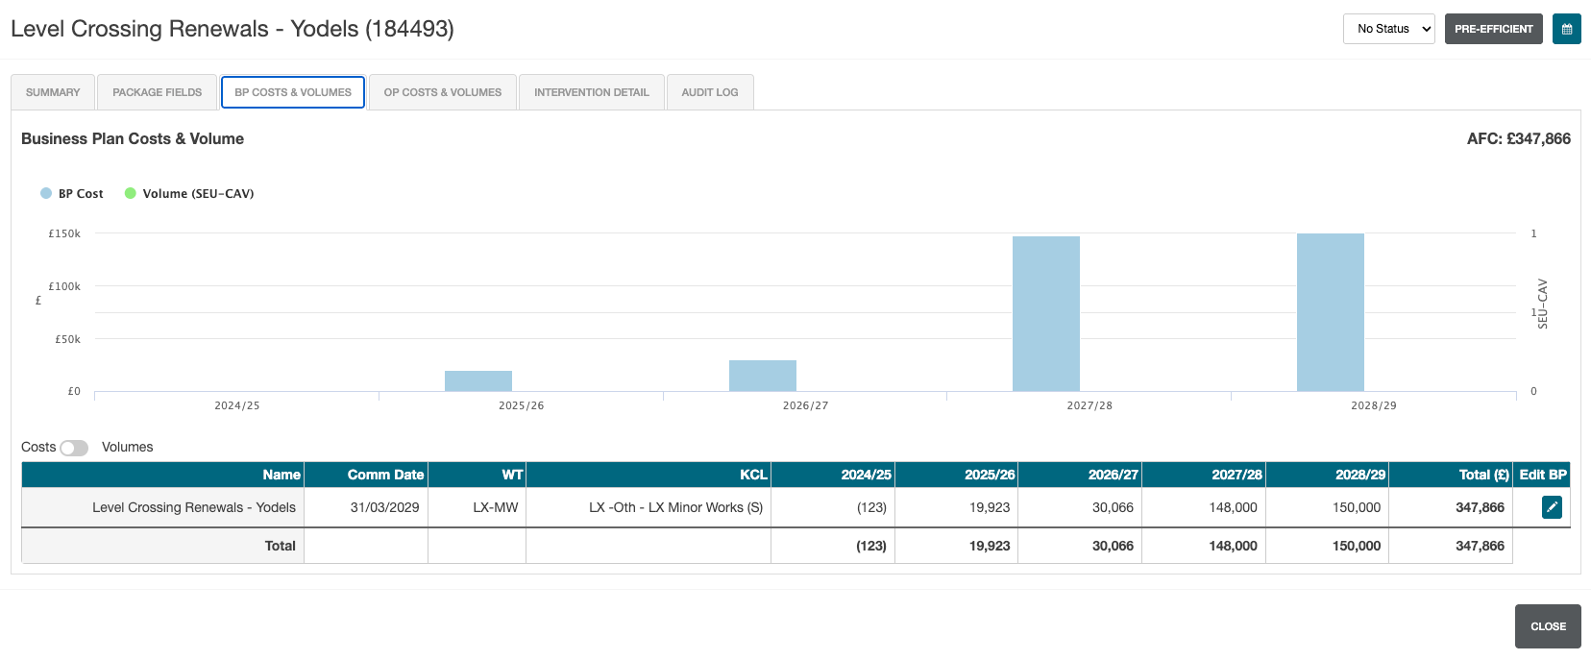Switch the Costs/Volumes toggle
The width and height of the screenshot is (1591, 660).
coord(74,448)
